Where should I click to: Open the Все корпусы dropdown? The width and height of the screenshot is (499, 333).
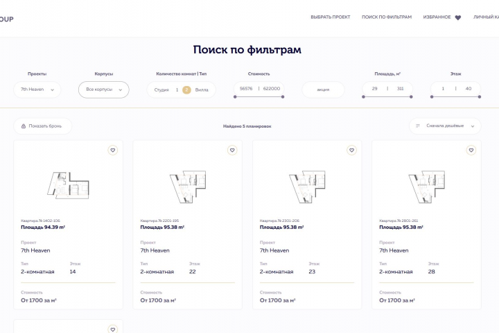tap(104, 89)
